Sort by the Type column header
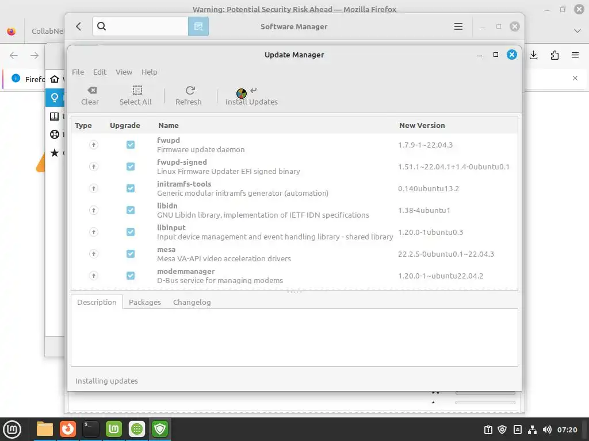 tap(83, 126)
